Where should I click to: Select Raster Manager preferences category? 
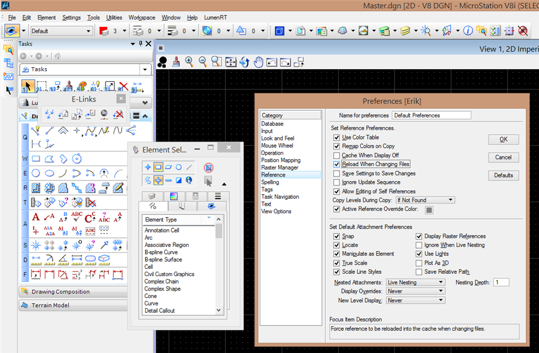[x=279, y=167]
